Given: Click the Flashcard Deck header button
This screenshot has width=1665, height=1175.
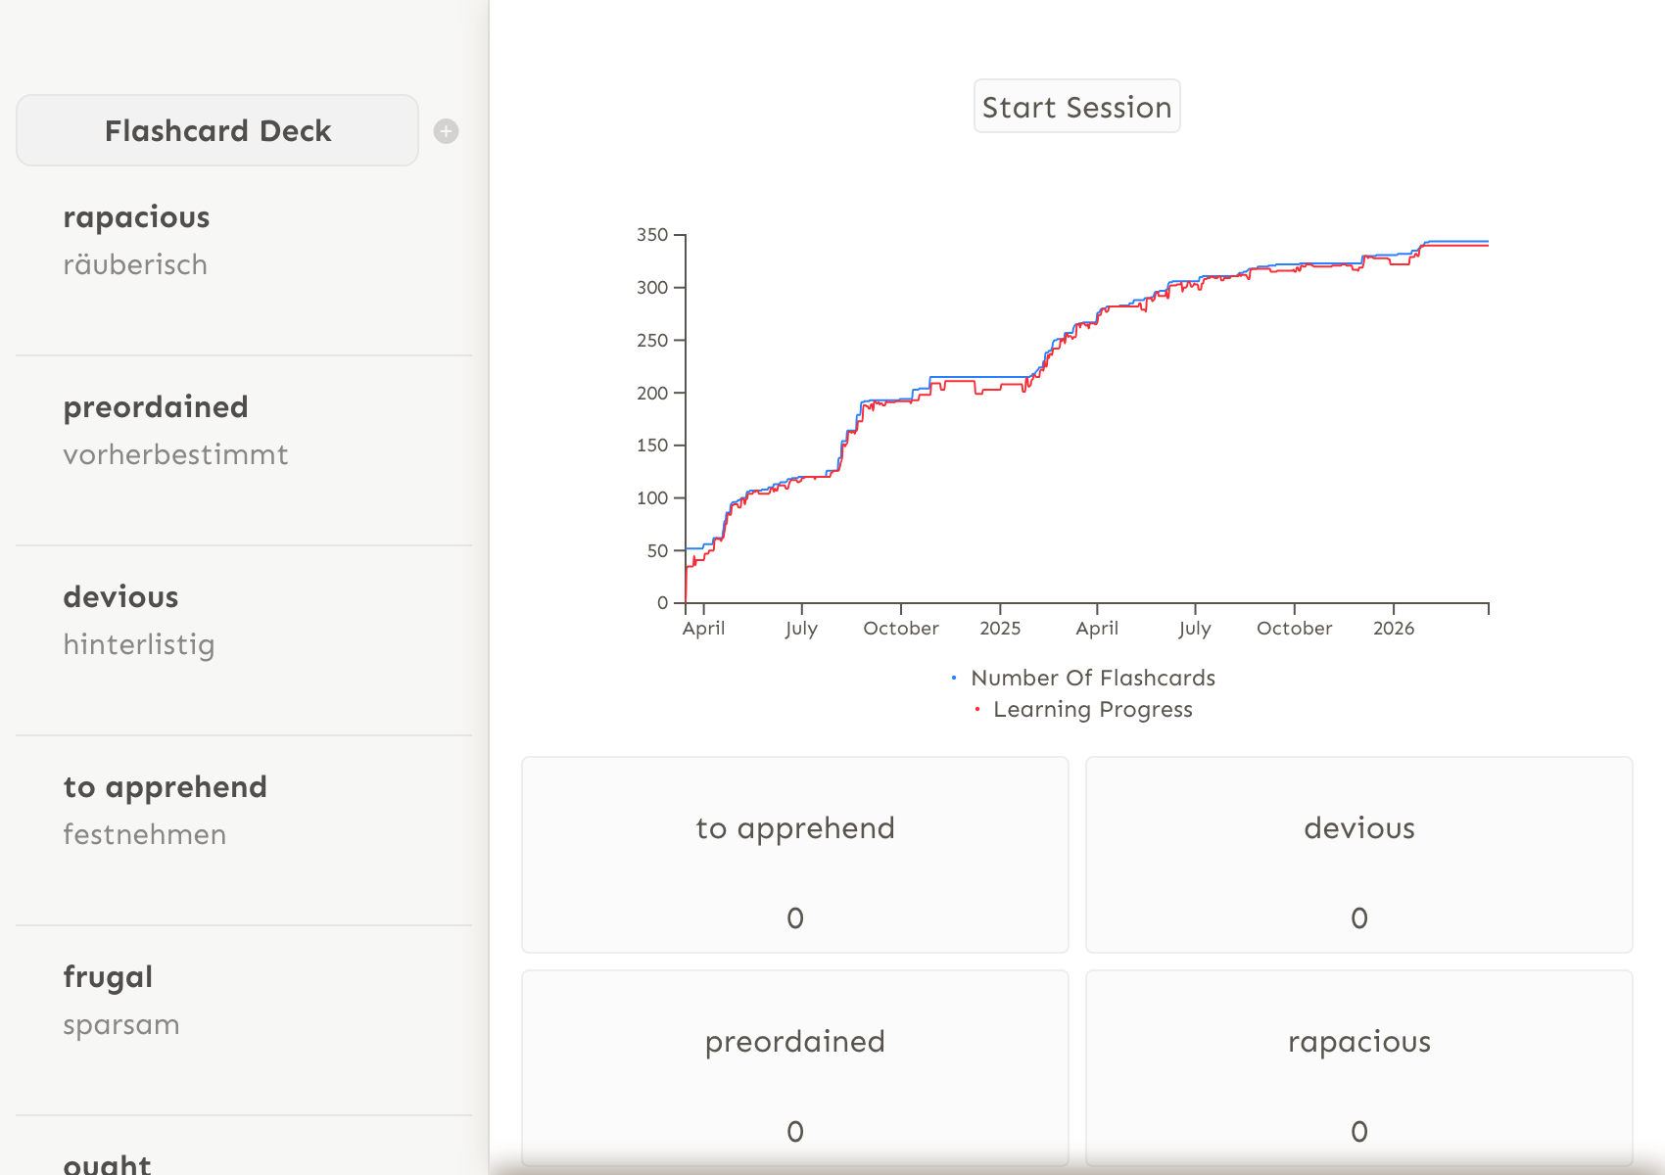Looking at the screenshot, I should coord(217,130).
